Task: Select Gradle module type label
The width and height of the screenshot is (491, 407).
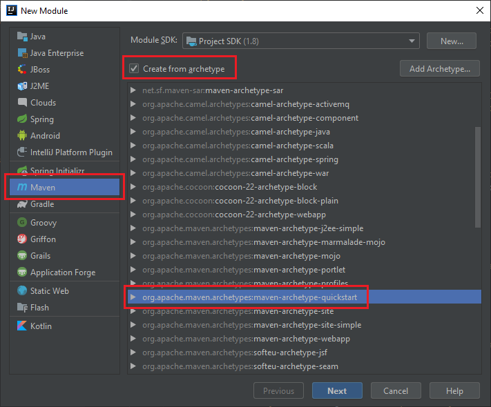Action: [x=42, y=204]
